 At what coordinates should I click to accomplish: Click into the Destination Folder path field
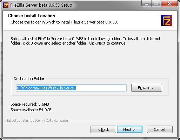[x=71, y=88]
